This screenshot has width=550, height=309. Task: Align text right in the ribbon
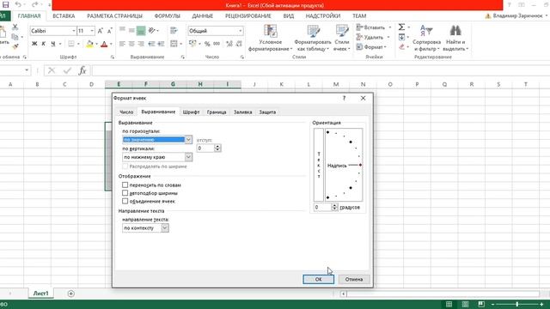[x=141, y=44]
